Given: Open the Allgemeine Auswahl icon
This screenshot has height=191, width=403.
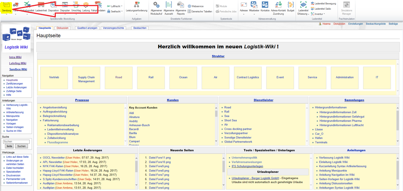Looking at the screenshot, I should coord(169,5).
